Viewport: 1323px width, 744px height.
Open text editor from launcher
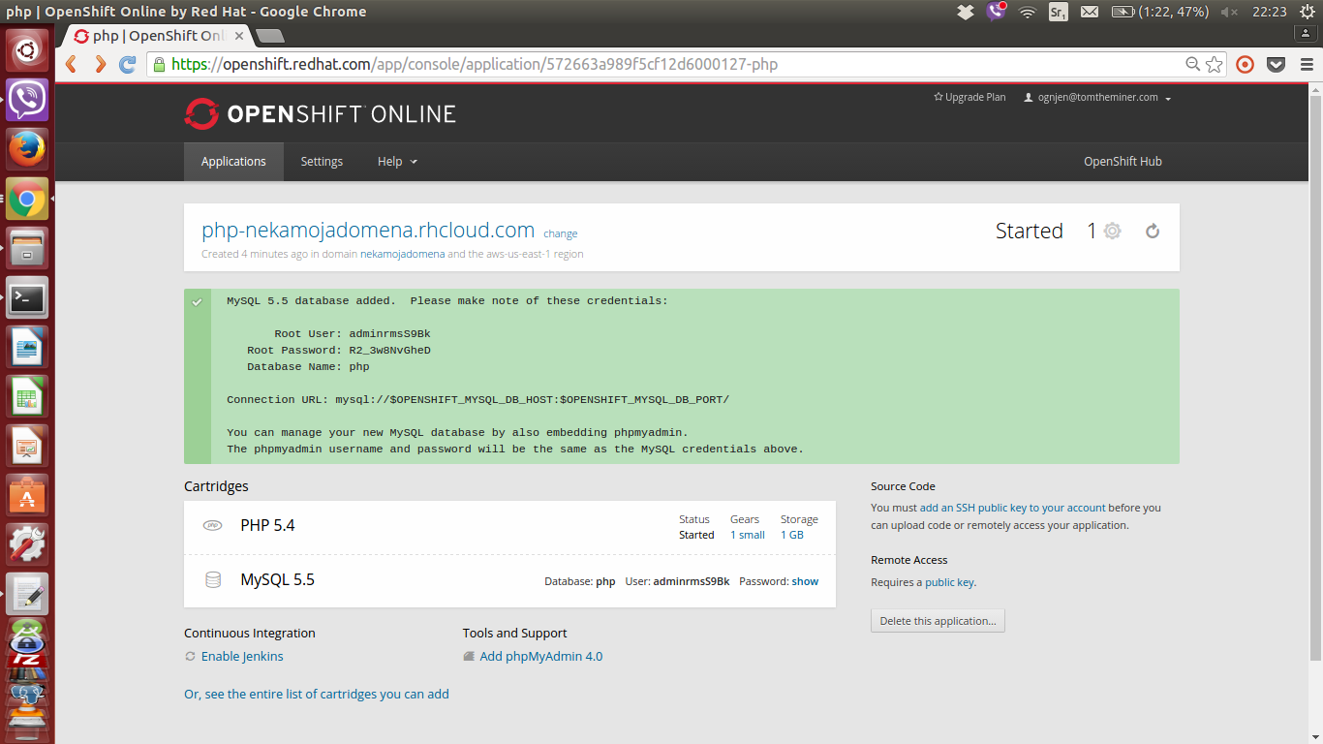[x=27, y=594]
